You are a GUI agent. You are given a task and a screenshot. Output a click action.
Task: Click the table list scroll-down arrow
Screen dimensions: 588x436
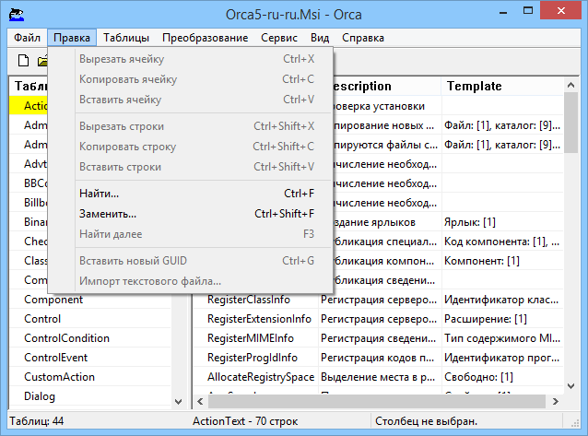click(179, 402)
